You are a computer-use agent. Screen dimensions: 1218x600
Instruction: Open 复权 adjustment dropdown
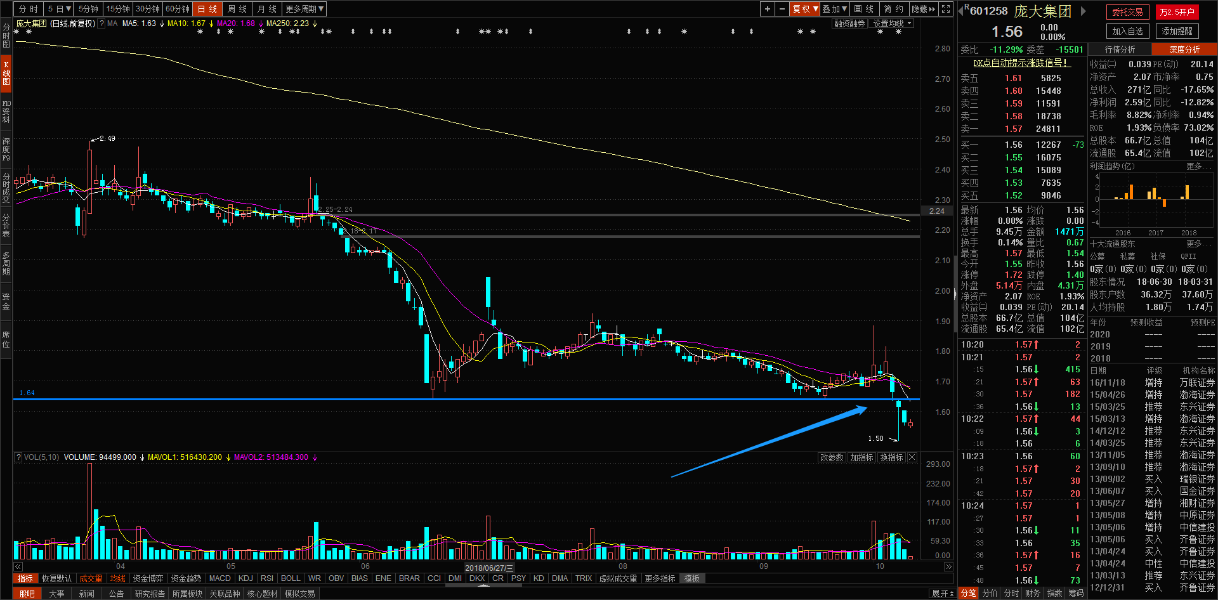804,9
